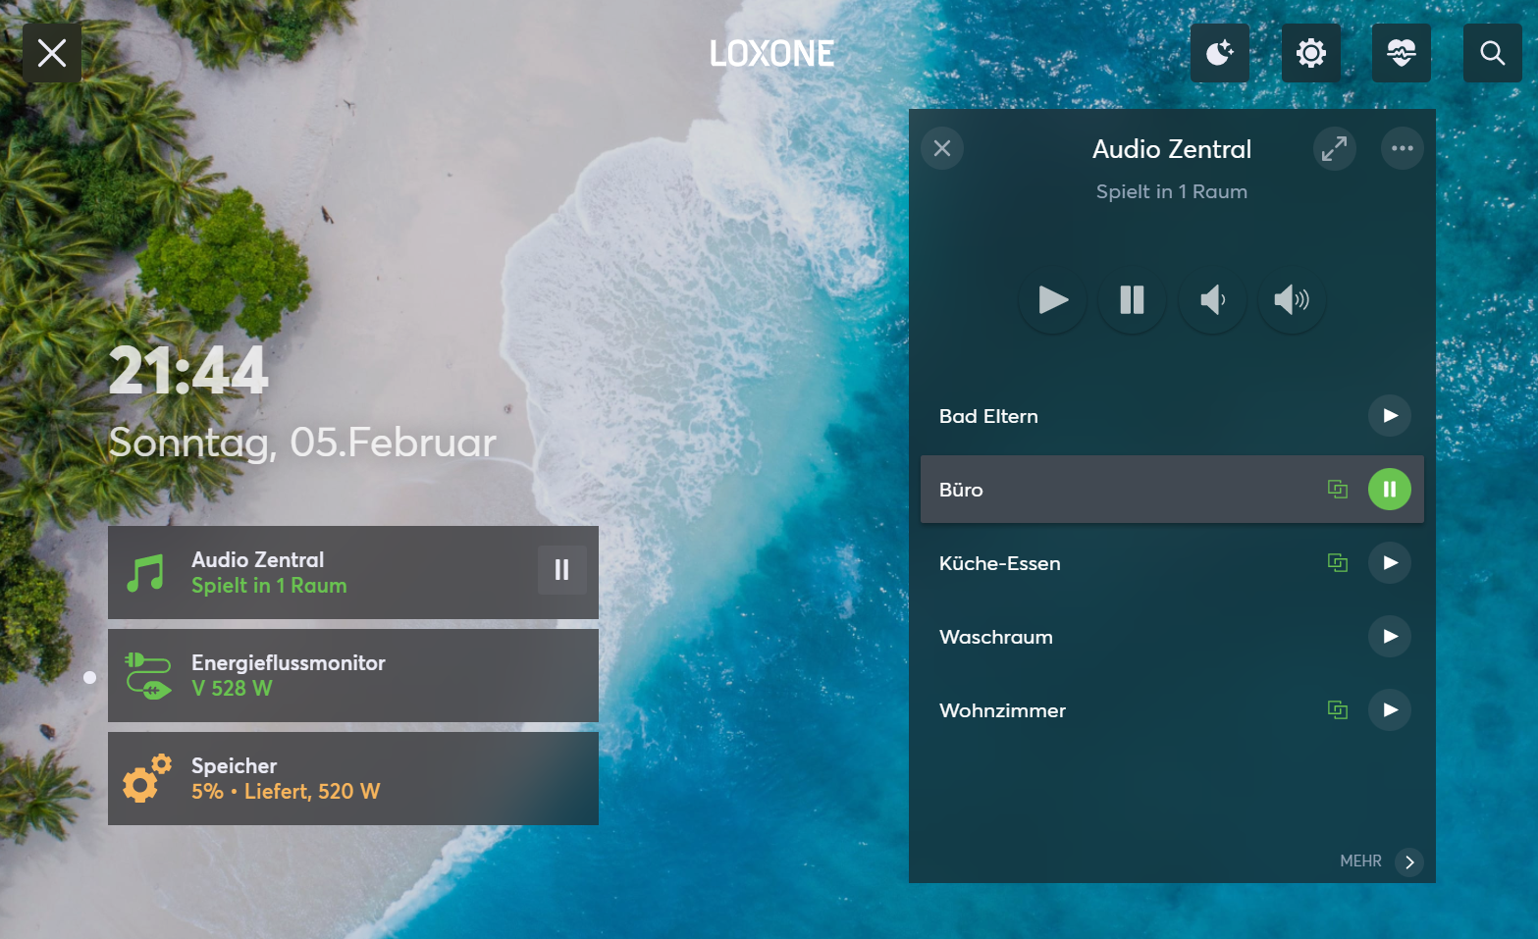Close the Loxone overlay with the X icon
The height and width of the screenshot is (939, 1538).
(x=52, y=53)
